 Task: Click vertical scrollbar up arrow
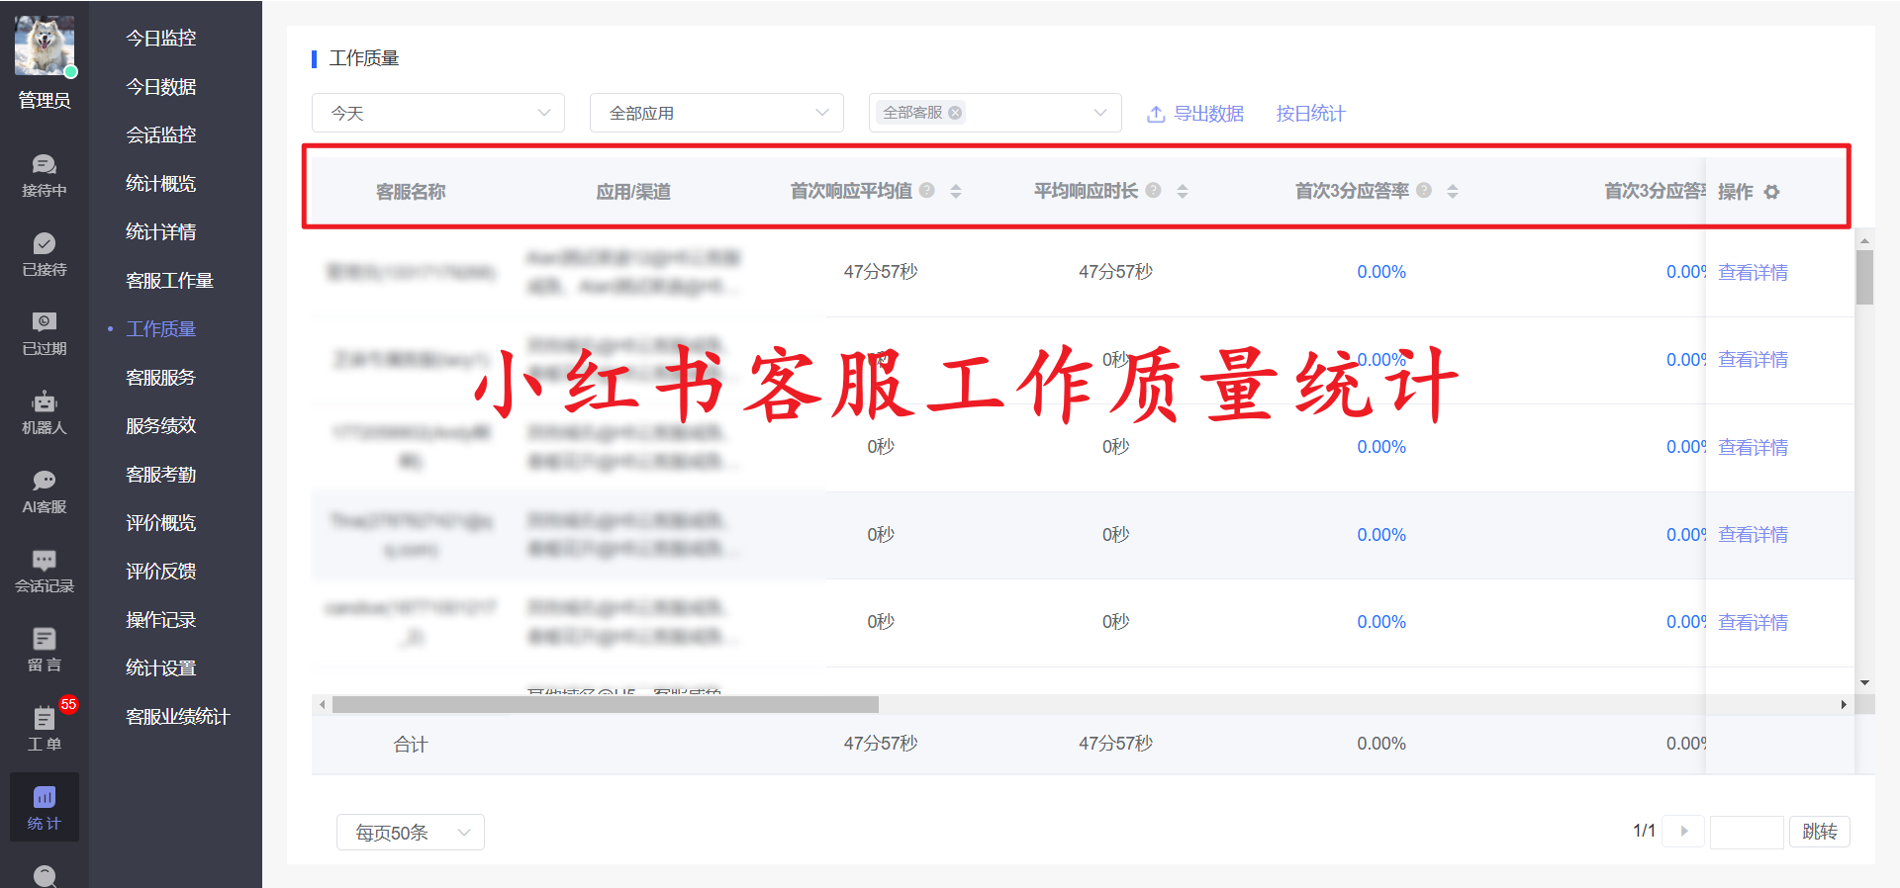1864,240
